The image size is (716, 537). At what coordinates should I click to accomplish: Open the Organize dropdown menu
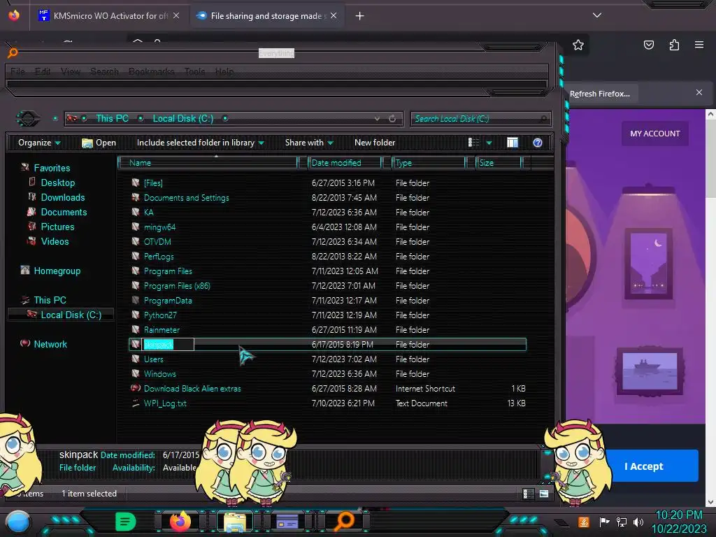39,143
